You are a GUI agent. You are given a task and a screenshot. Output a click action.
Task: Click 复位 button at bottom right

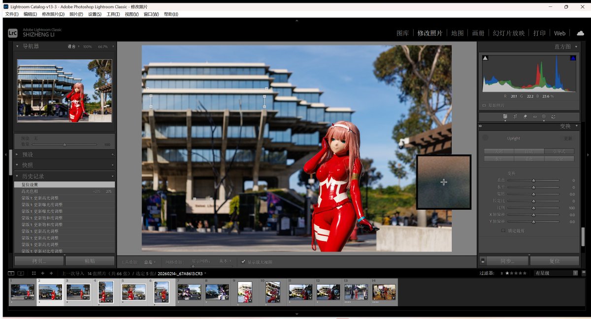click(555, 261)
